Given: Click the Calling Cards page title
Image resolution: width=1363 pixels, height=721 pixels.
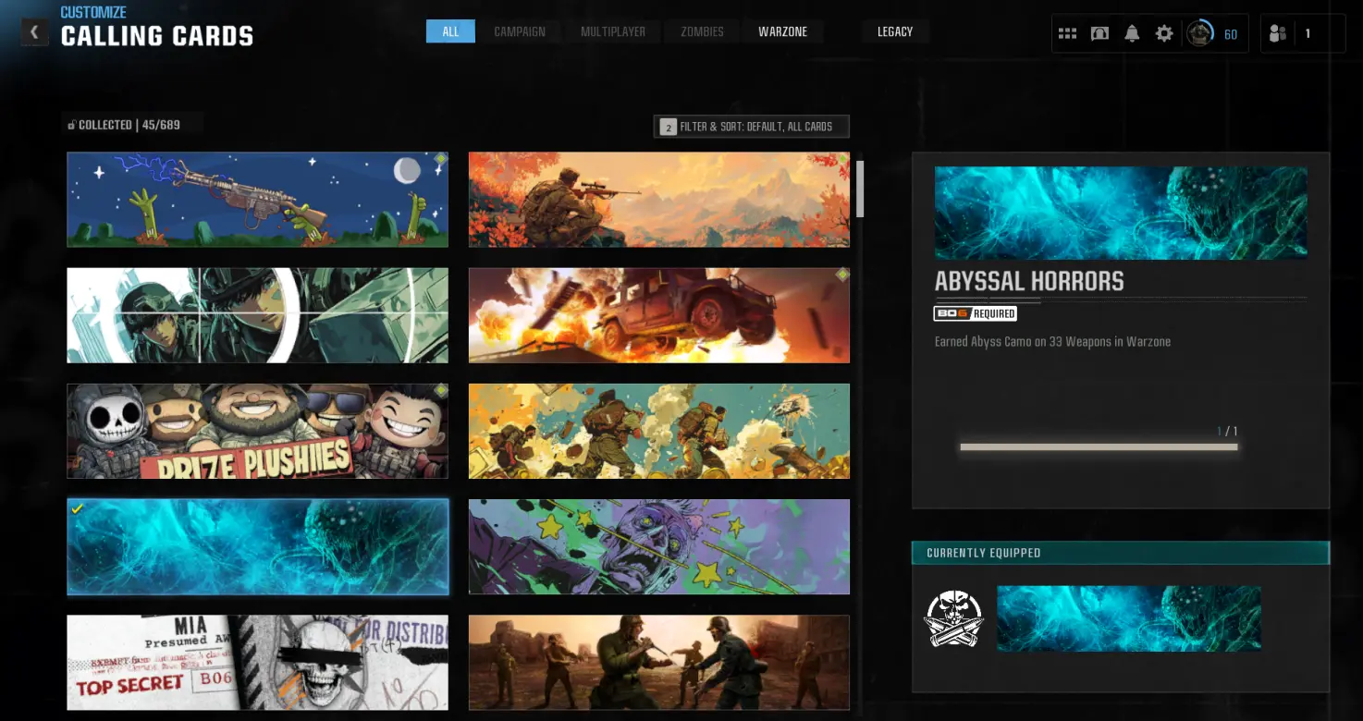Looking at the screenshot, I should coord(157,36).
